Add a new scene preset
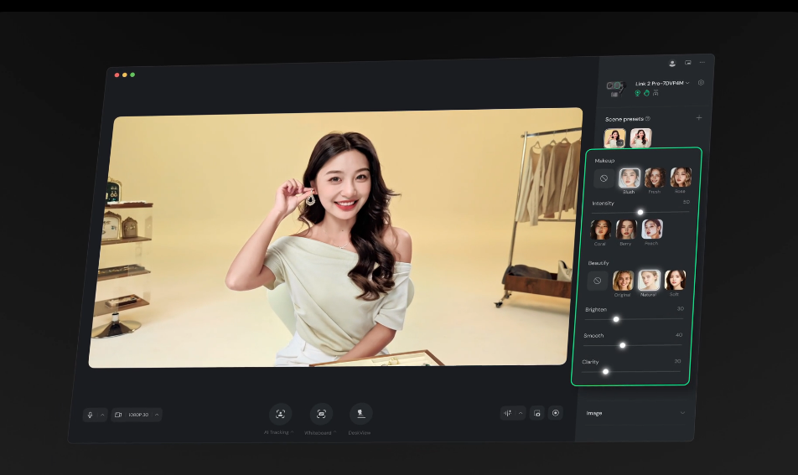This screenshot has height=475, width=798. pyautogui.click(x=699, y=118)
